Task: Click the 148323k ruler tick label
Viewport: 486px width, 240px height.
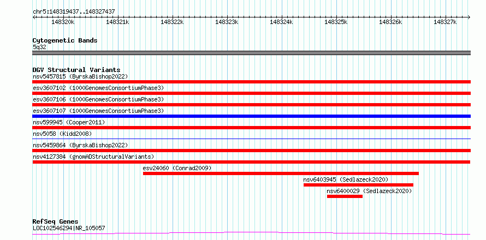Action: pyautogui.click(x=227, y=22)
